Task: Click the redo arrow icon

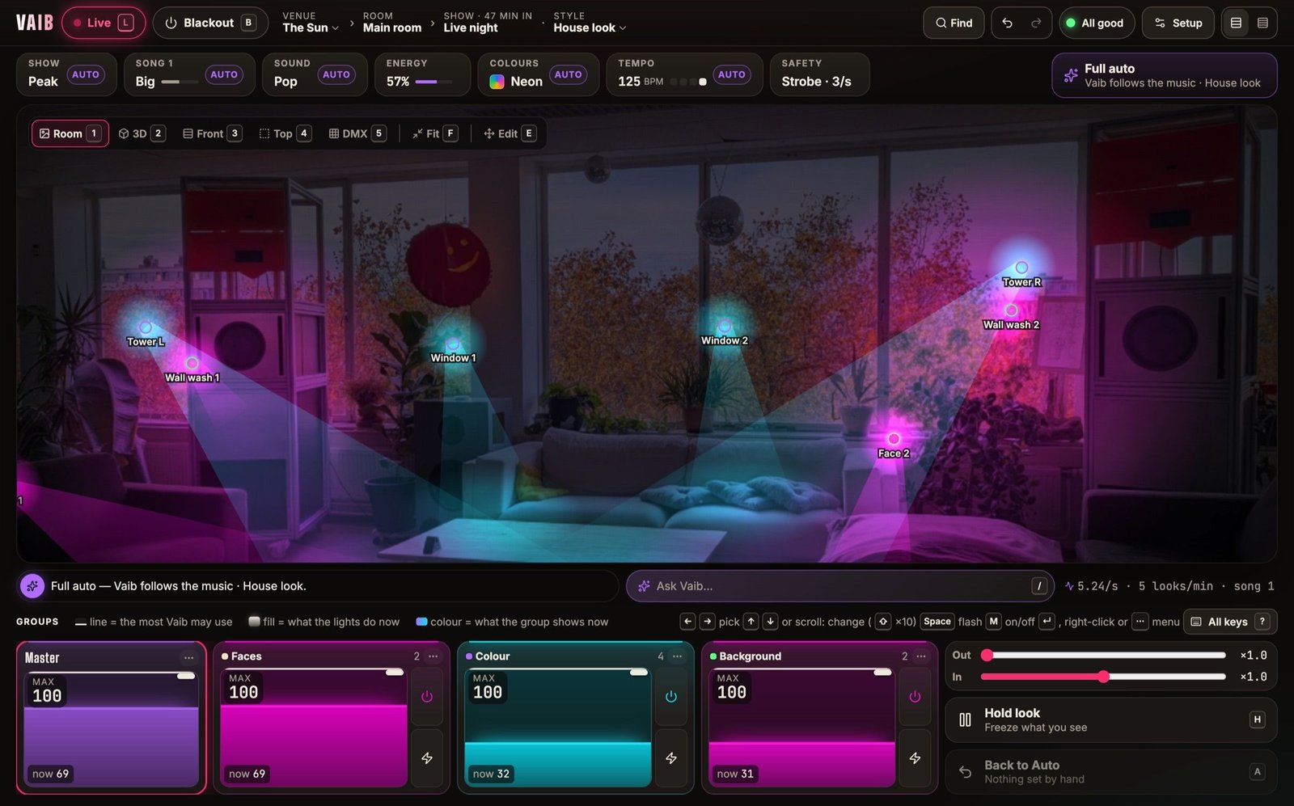Action: 1036,23
